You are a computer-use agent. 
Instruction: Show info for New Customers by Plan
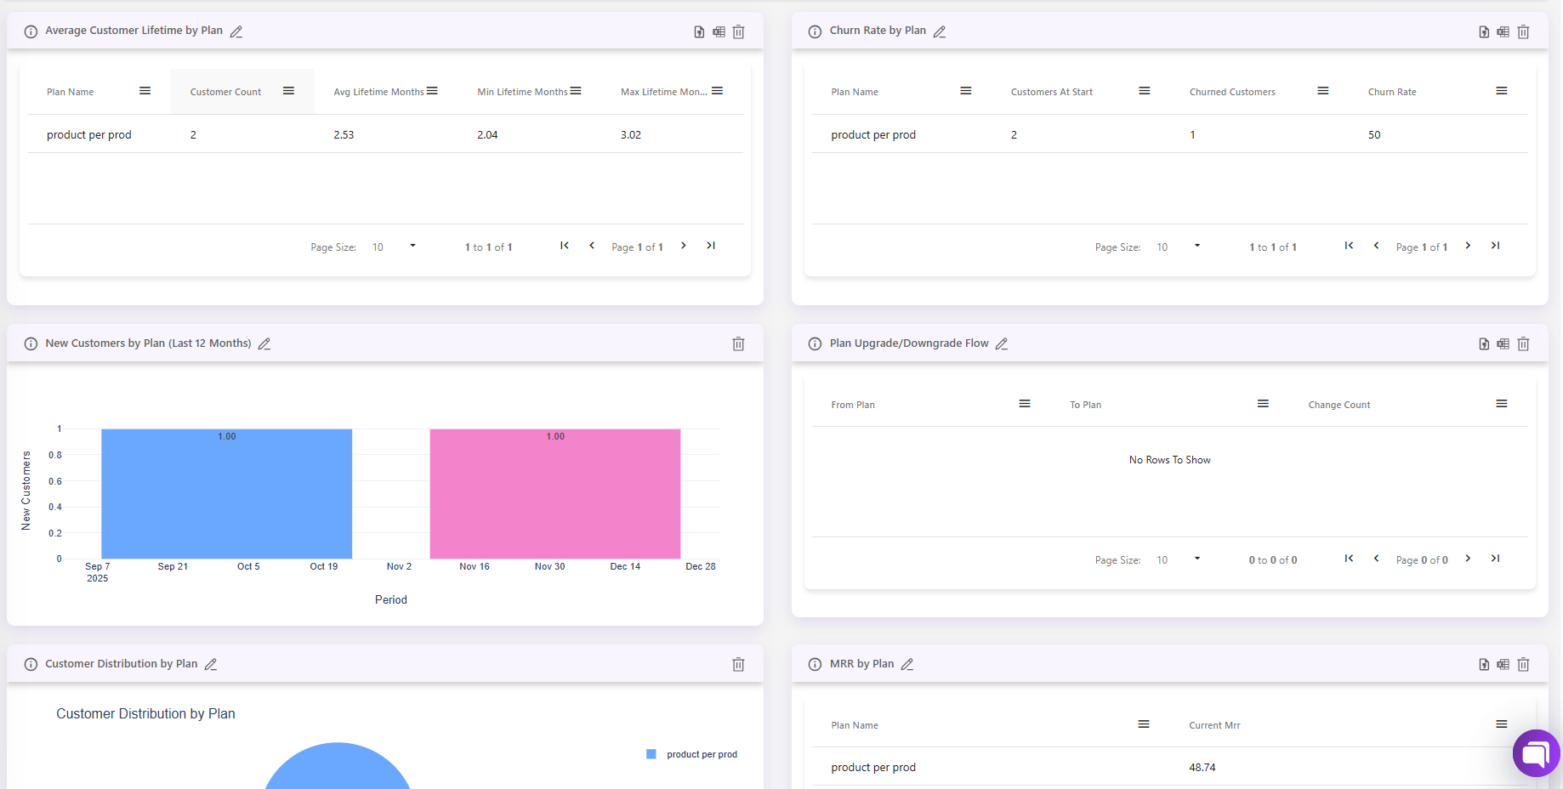tap(31, 343)
